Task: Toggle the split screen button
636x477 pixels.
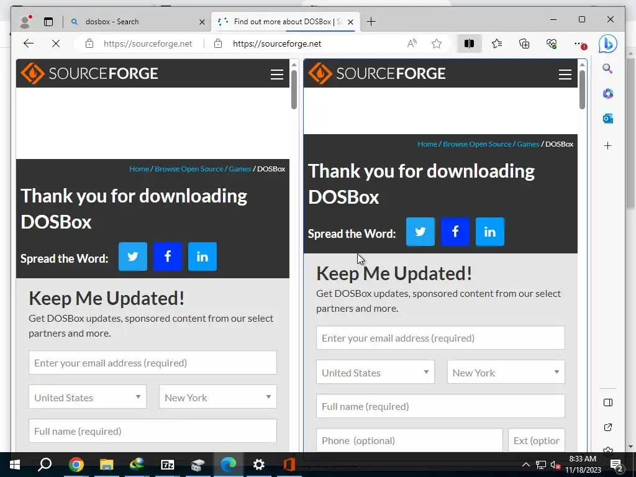Action: pyautogui.click(x=469, y=43)
